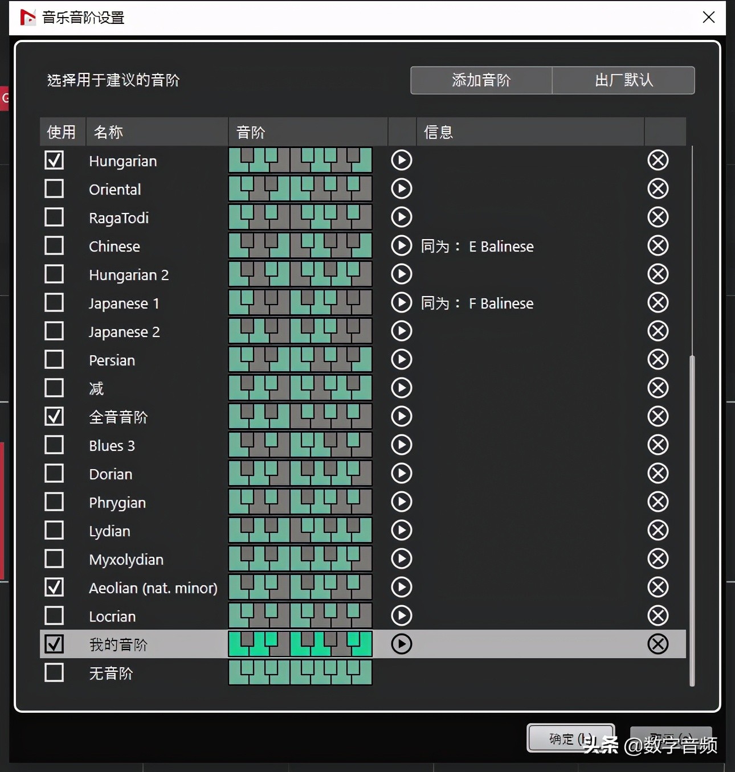Delete the Lydian scale
Screen dimensions: 735x772
click(658, 530)
